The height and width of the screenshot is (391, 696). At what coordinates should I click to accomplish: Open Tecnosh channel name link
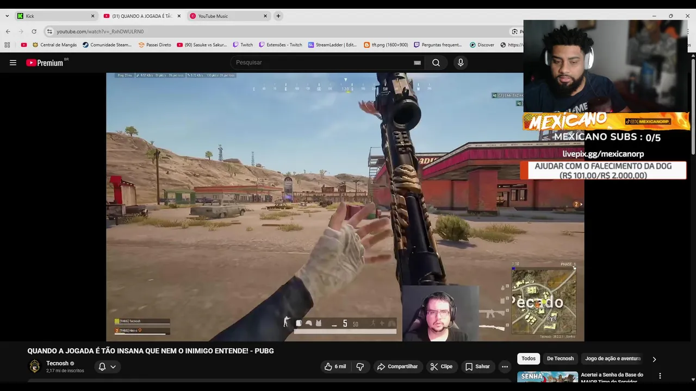(57, 363)
